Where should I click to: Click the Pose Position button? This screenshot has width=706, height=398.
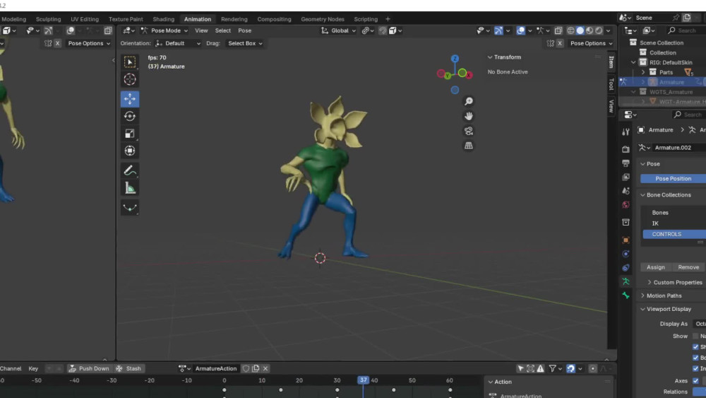click(x=673, y=178)
